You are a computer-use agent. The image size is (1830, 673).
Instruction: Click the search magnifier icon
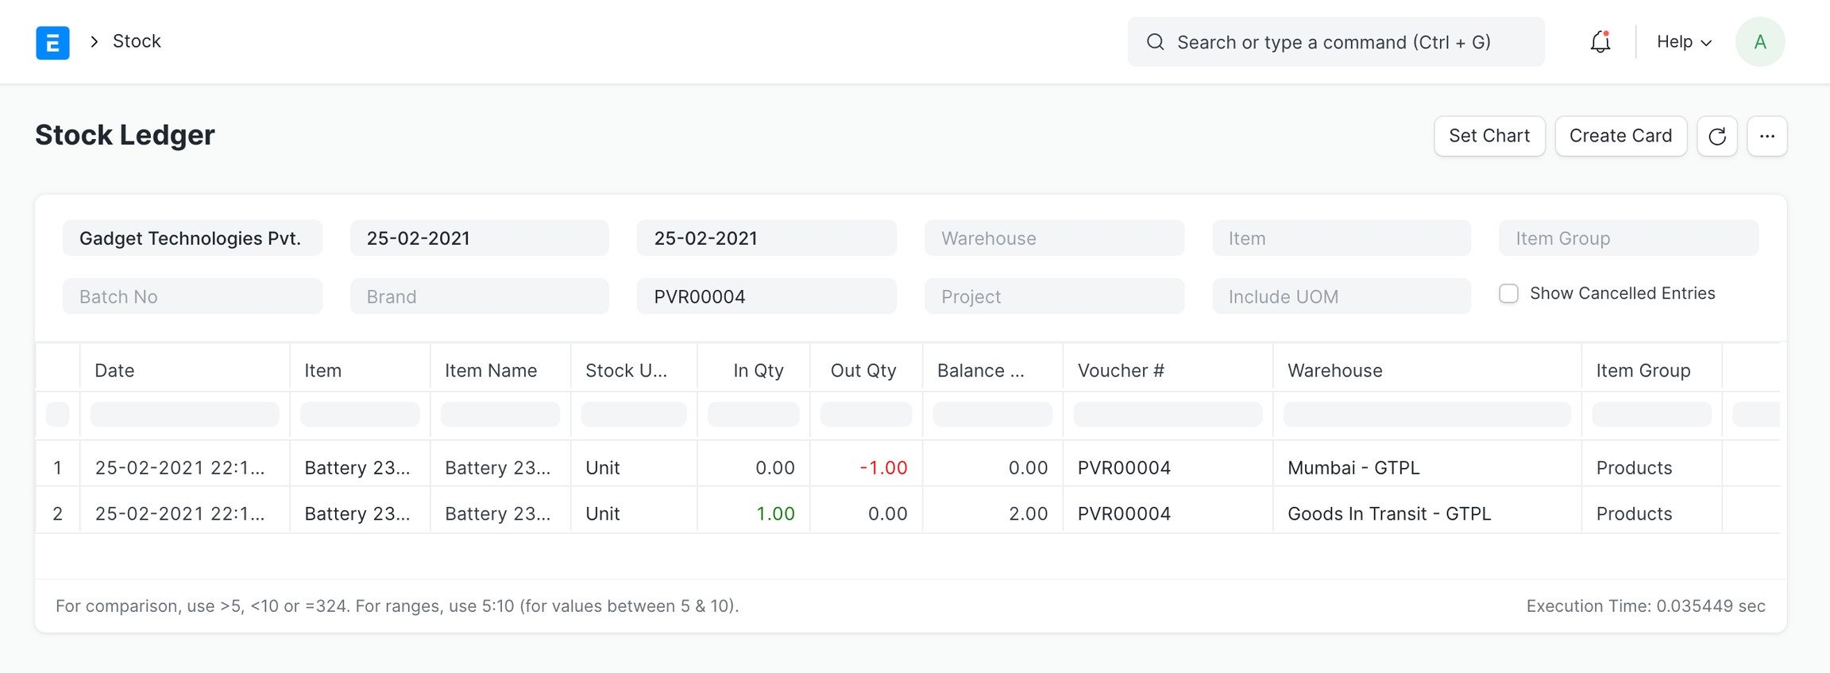coord(1155,42)
